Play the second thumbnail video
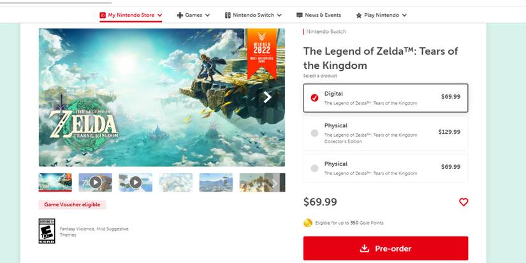The image size is (526, 263). coord(95,182)
